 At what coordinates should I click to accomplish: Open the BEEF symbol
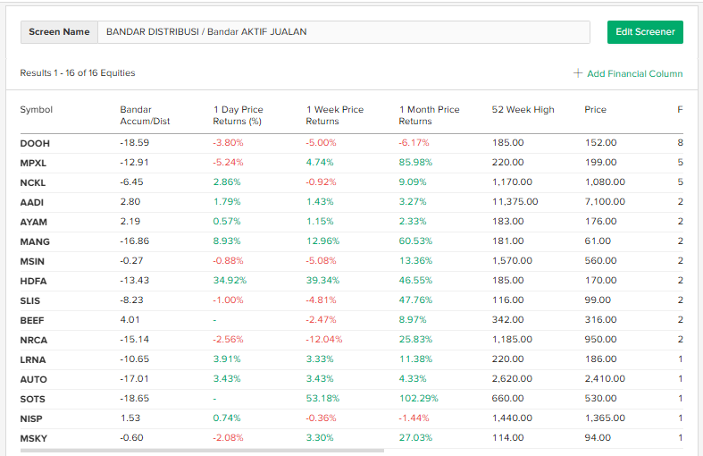click(32, 320)
